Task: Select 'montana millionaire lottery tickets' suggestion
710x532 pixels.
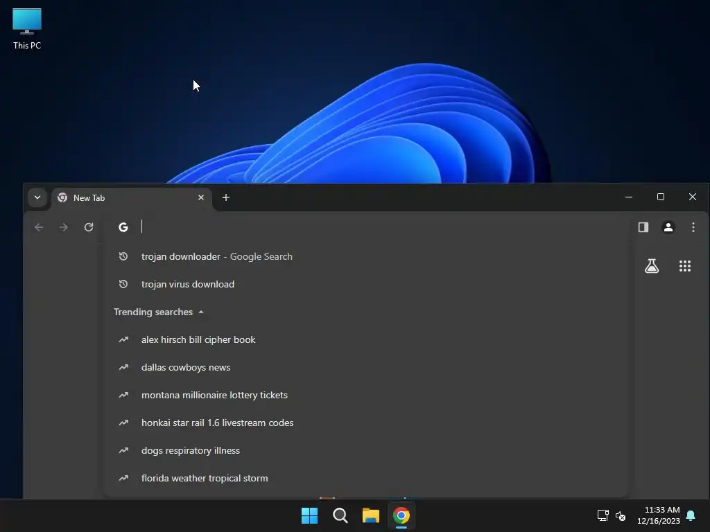Action: pos(366,395)
